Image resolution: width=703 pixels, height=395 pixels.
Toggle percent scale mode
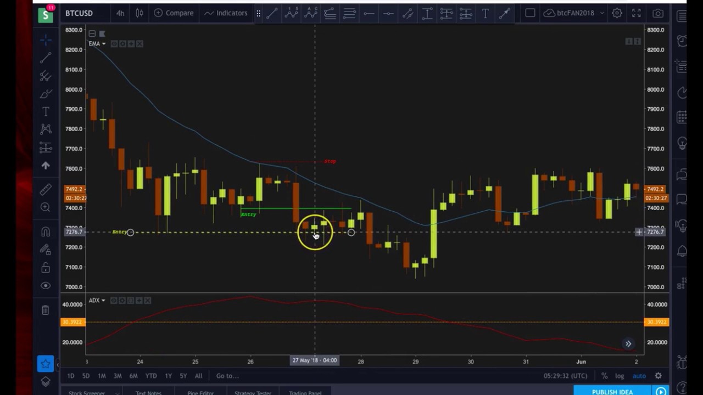tap(604, 376)
